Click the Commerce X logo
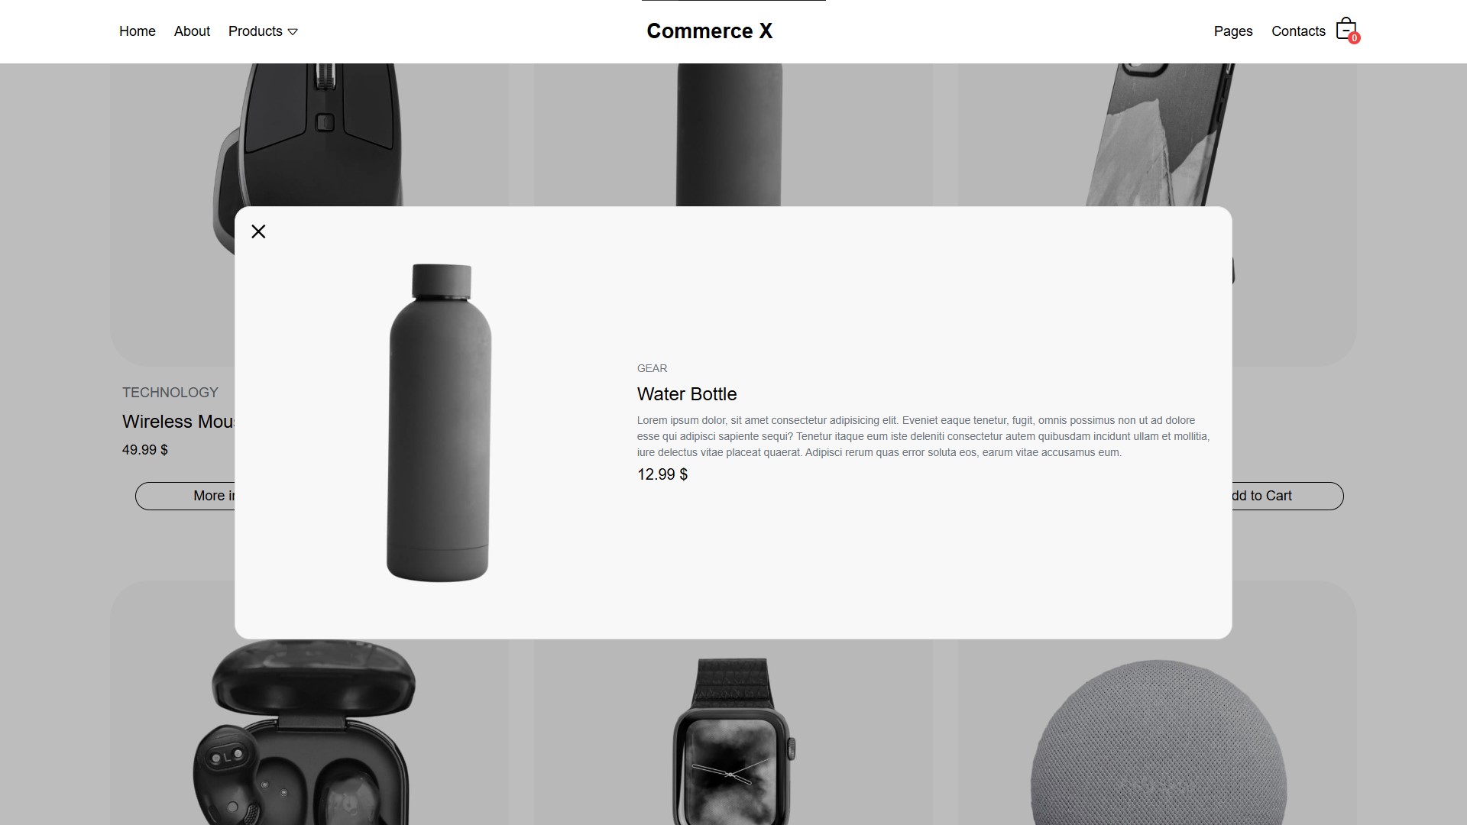 click(x=709, y=31)
